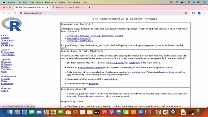Open Messages from the Dock
208x117 pixels.
32,112
